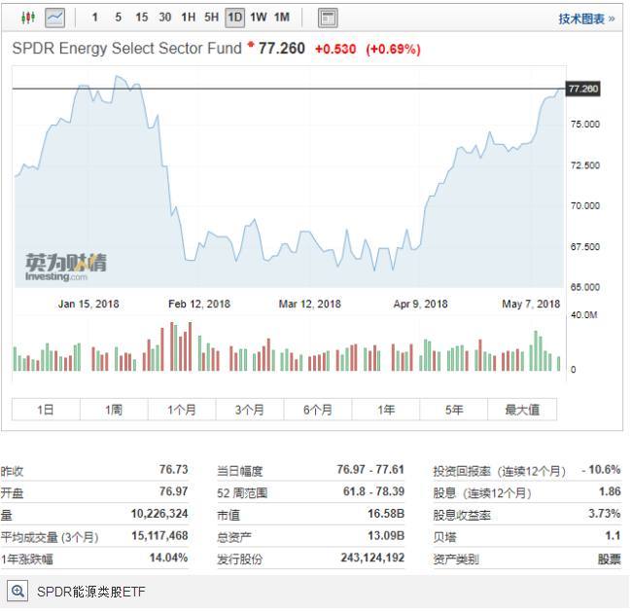Set chart interval to 15 minutes
Viewport: 632px width, 613px height.
pyautogui.click(x=142, y=18)
